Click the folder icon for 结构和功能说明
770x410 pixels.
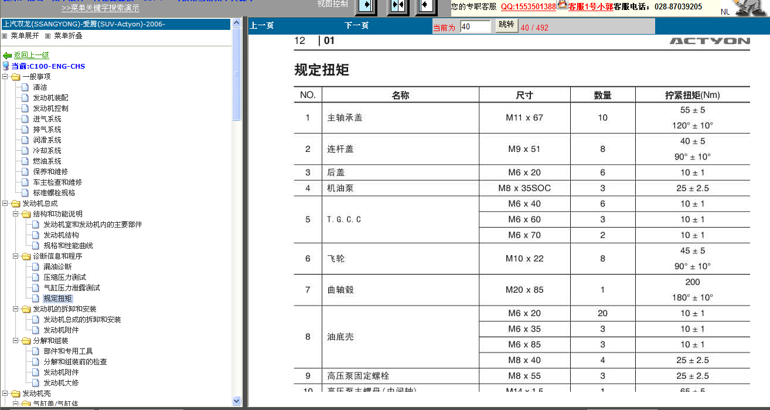click(x=26, y=214)
